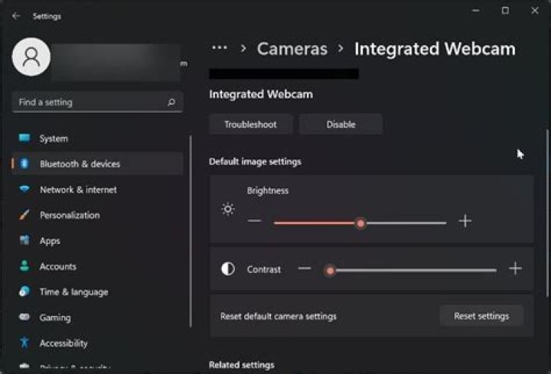The width and height of the screenshot is (551, 374).
Task: Click the Contrast slider track
Action: (413, 270)
